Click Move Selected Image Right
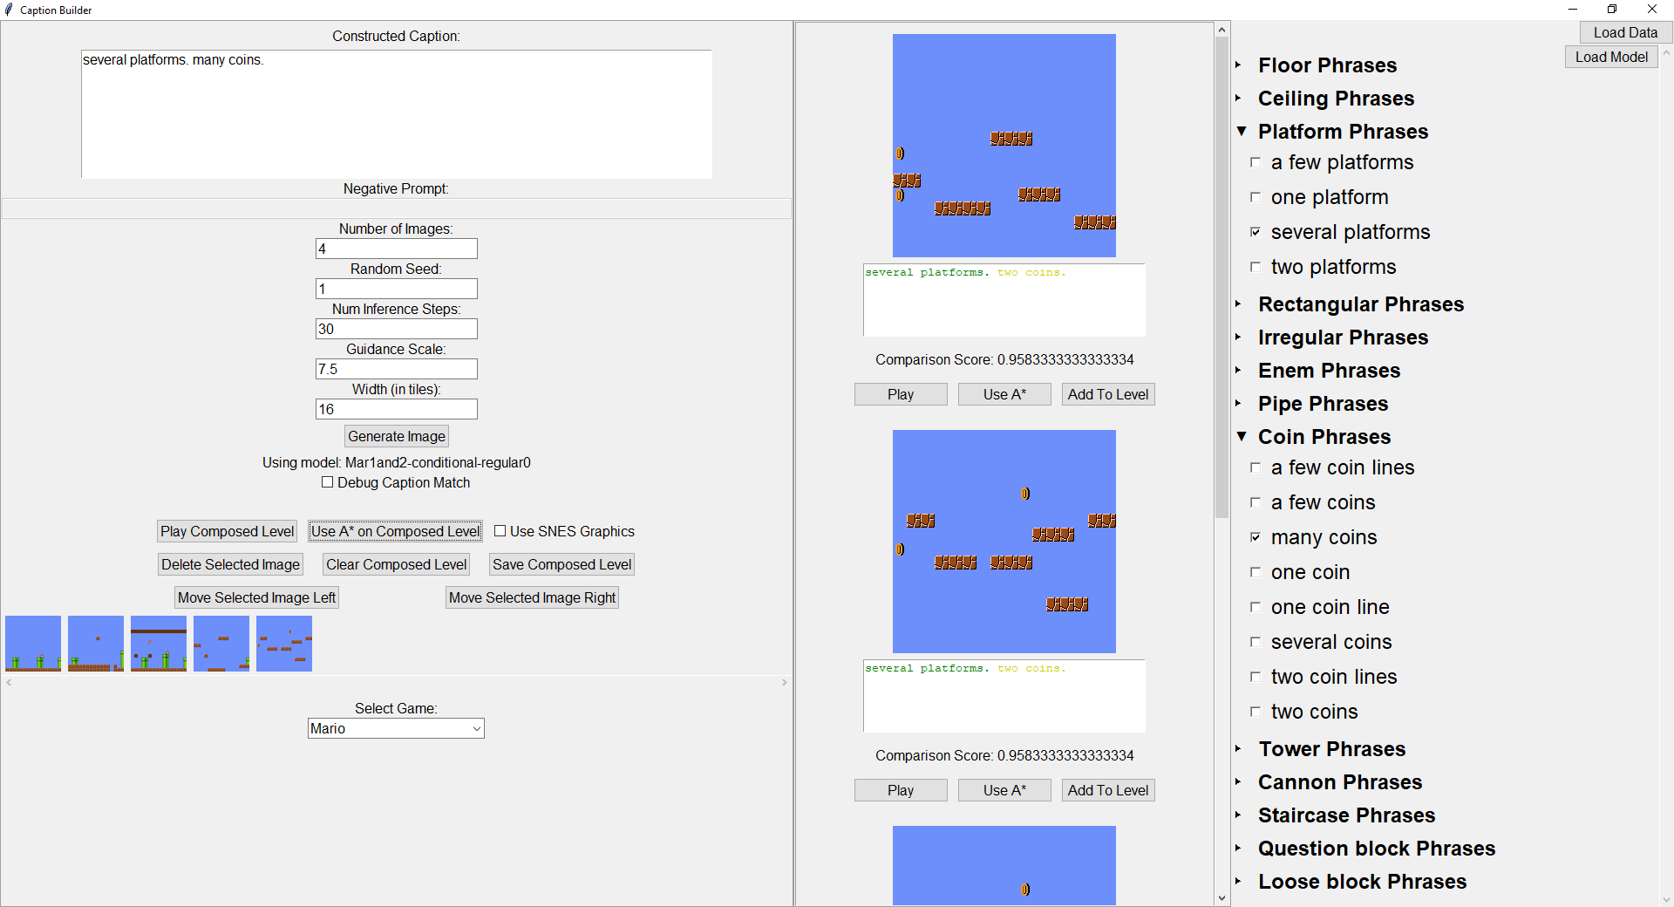This screenshot has height=907, width=1674. coord(532,597)
